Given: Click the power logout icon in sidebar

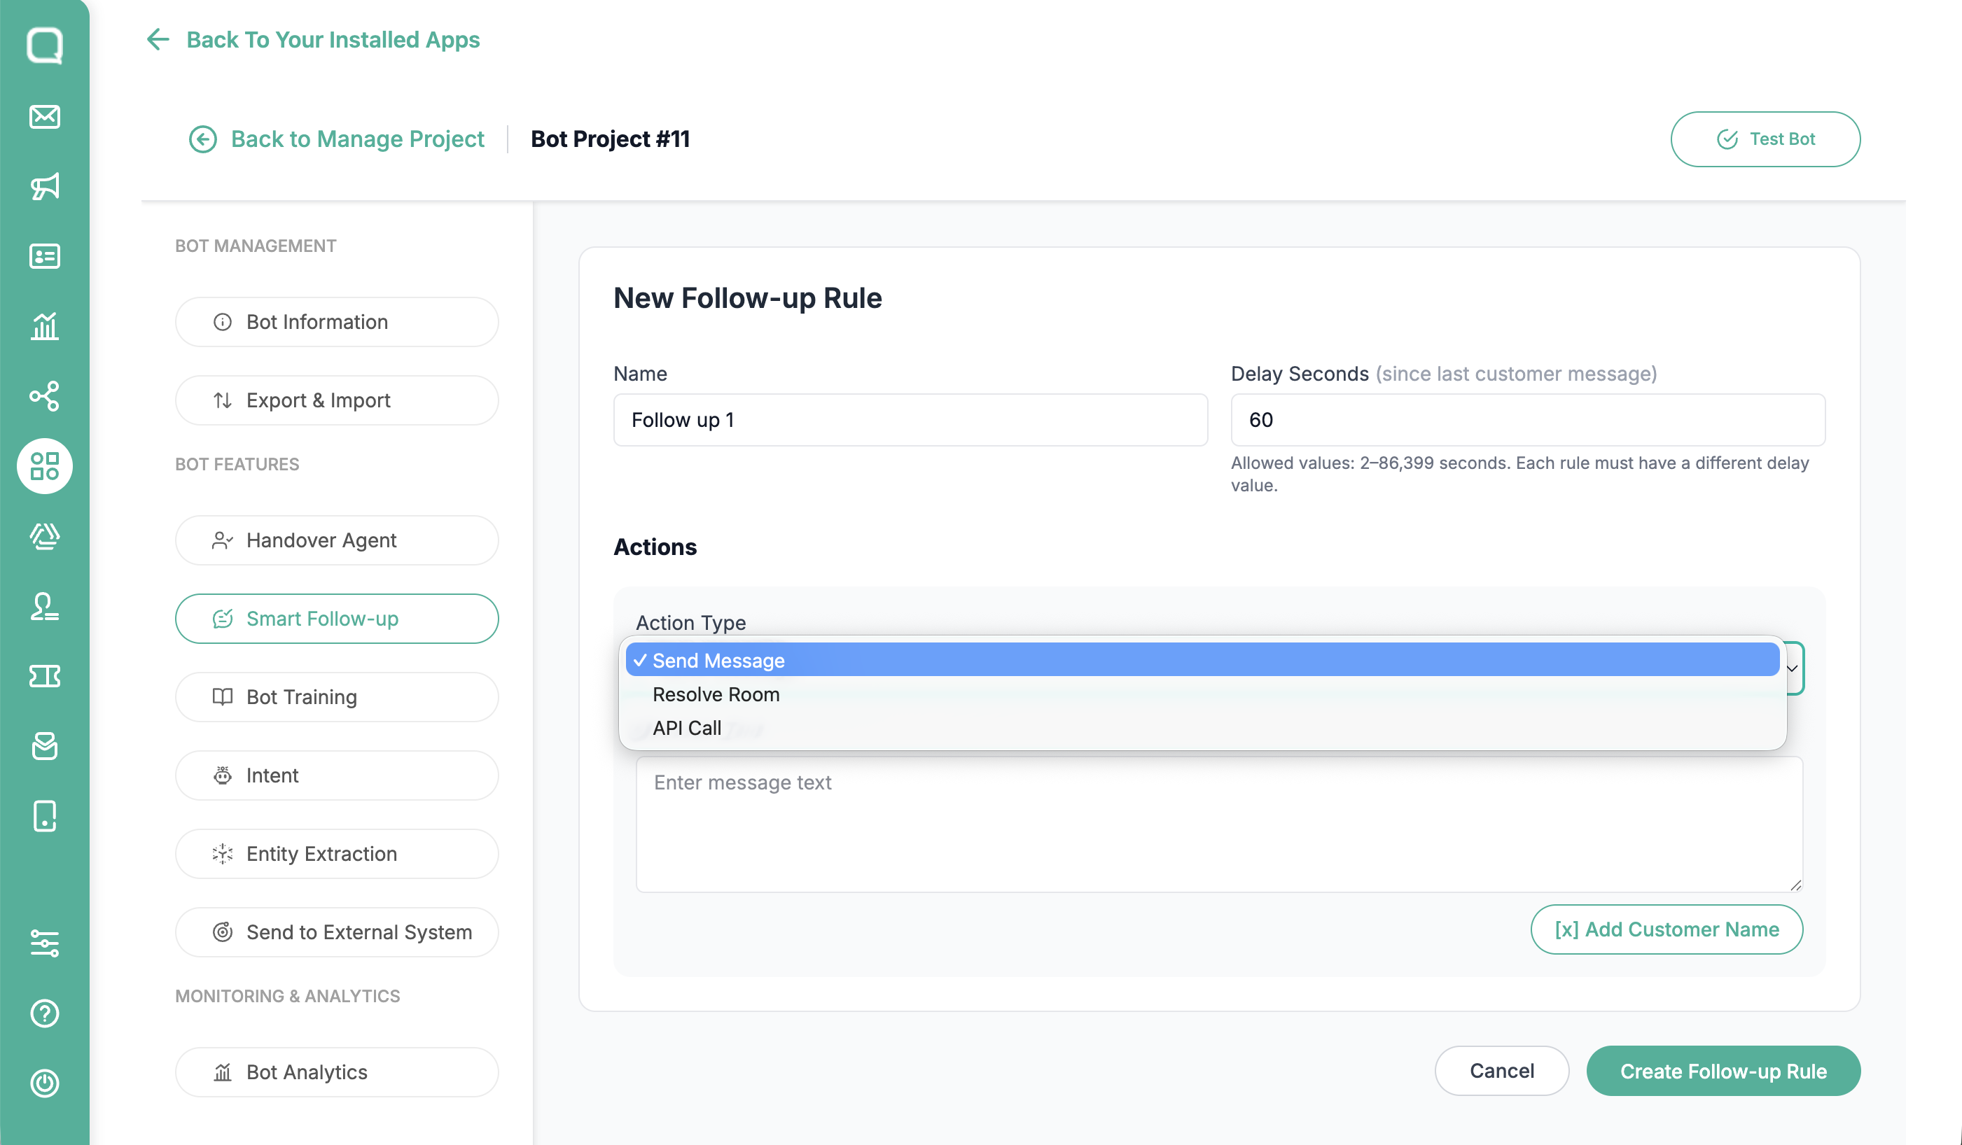Looking at the screenshot, I should click(x=44, y=1083).
